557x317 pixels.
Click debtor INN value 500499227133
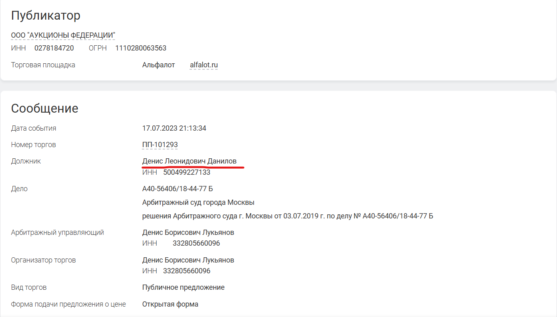pyautogui.click(x=186, y=172)
